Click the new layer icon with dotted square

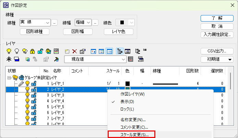(67, 51)
